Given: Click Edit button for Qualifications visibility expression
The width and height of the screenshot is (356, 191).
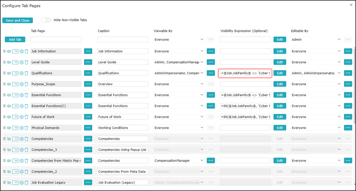Looking at the screenshot, I should (x=280, y=73).
